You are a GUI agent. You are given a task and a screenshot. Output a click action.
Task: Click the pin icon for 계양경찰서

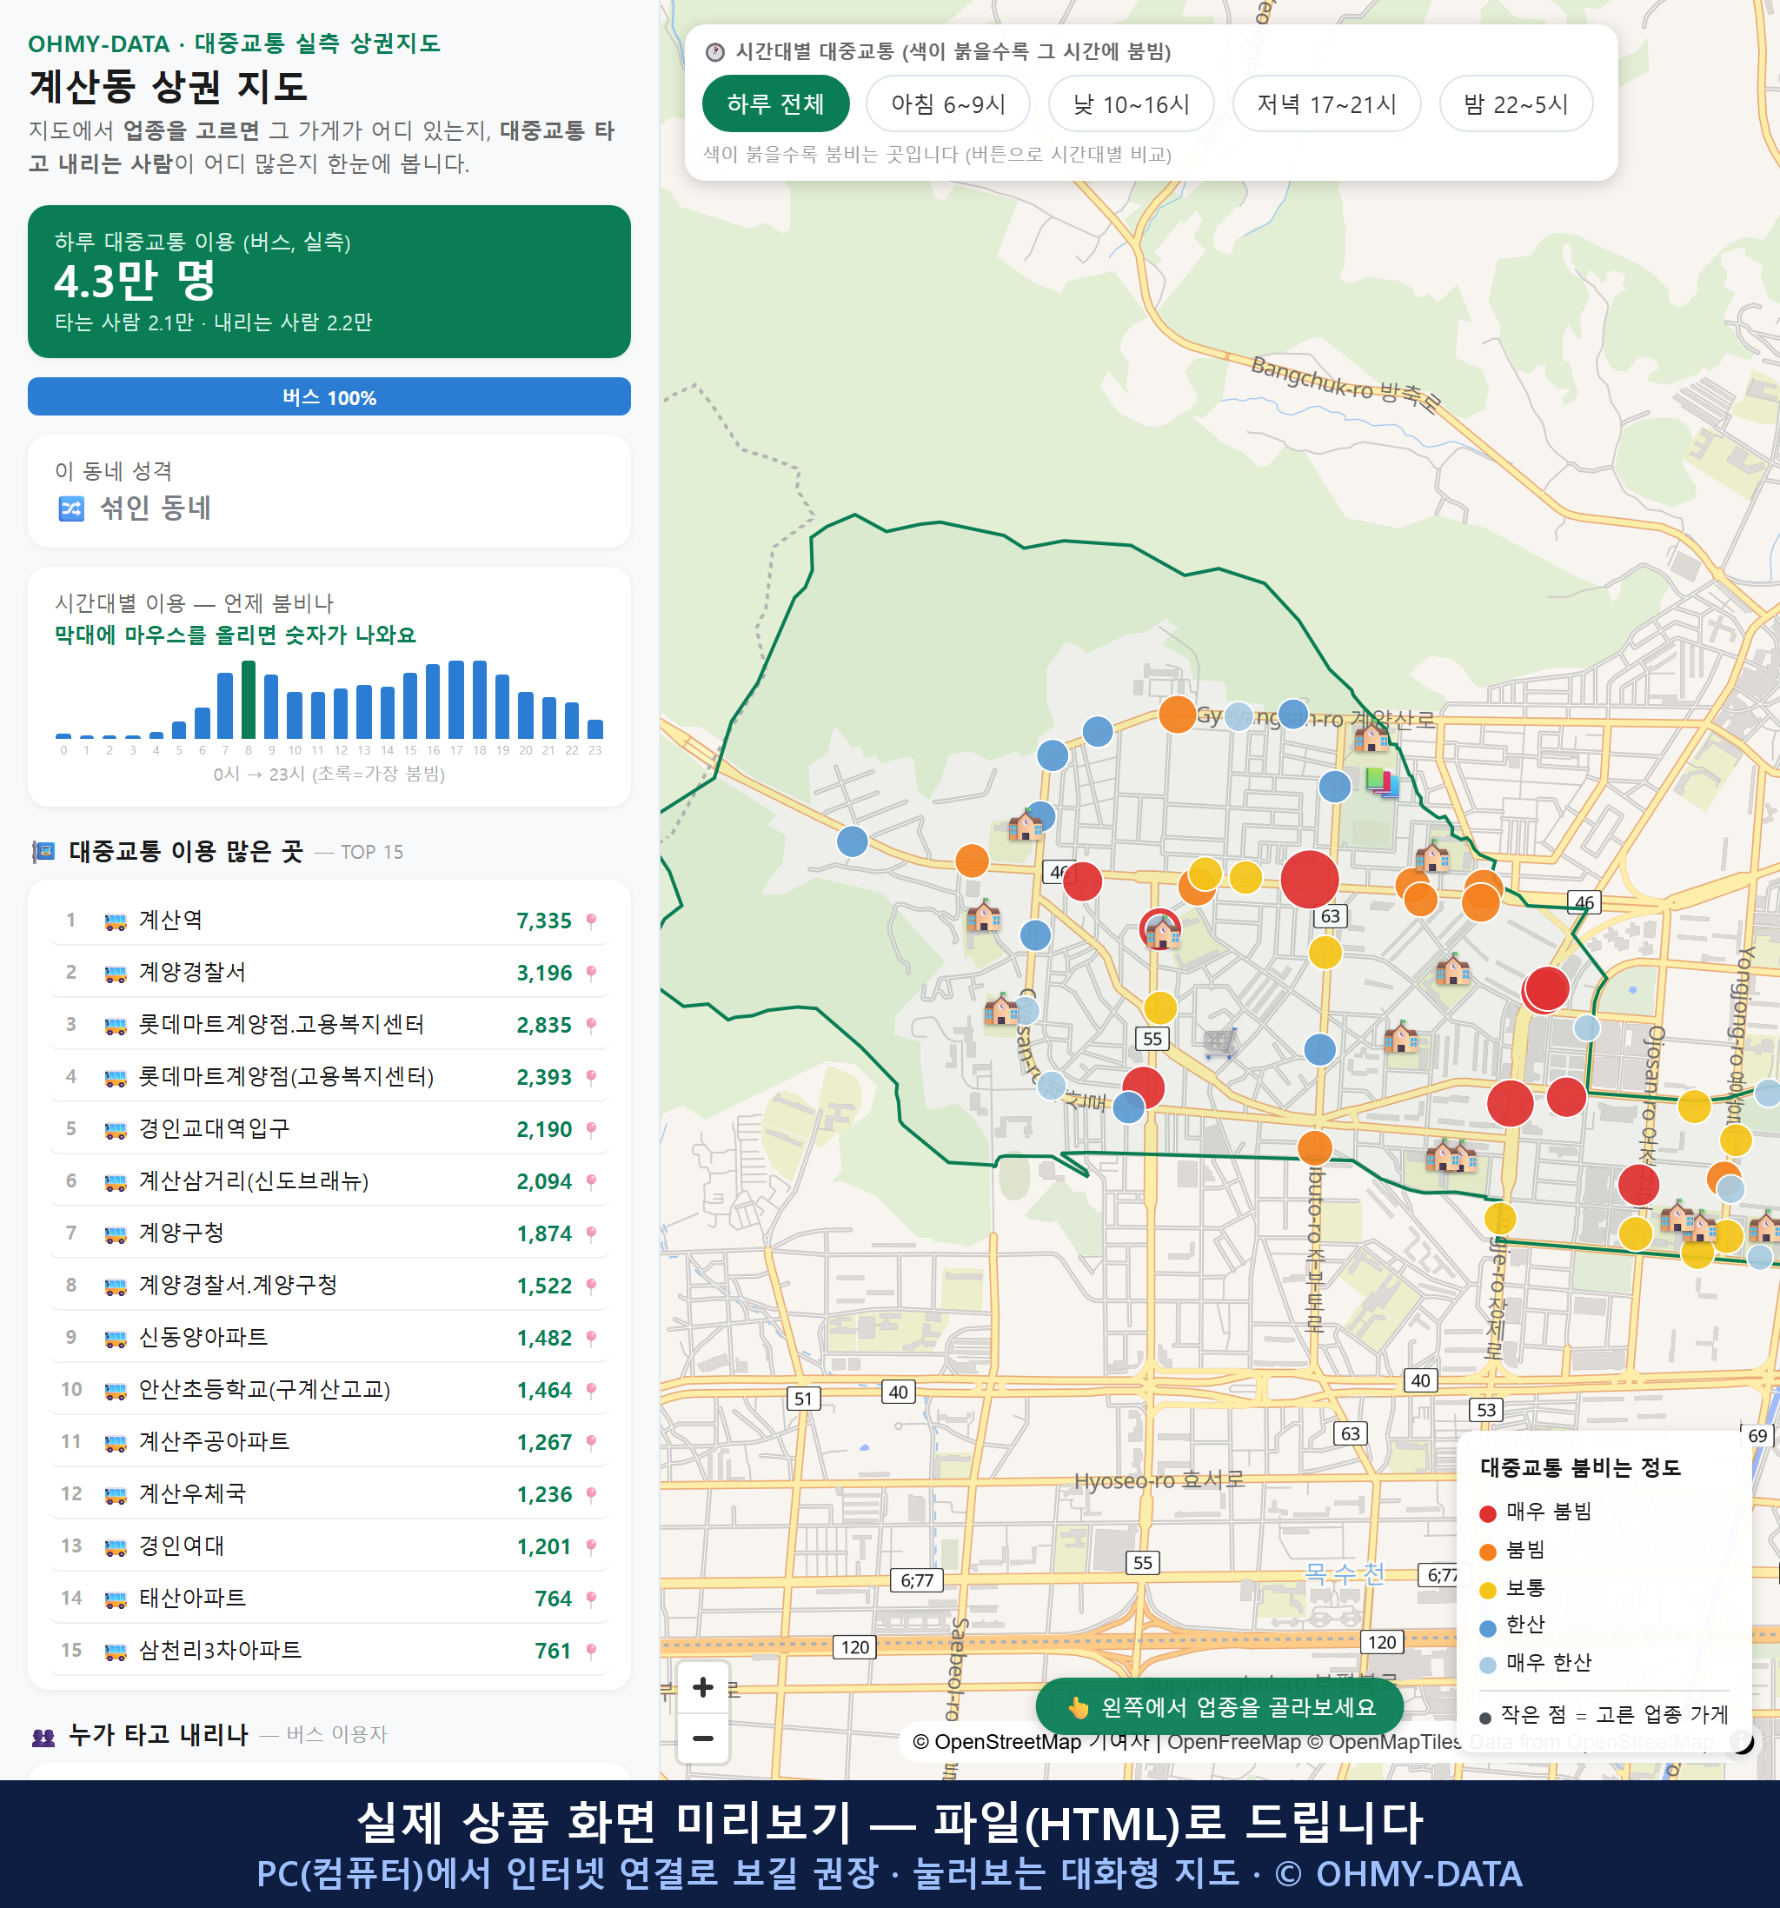coord(591,974)
